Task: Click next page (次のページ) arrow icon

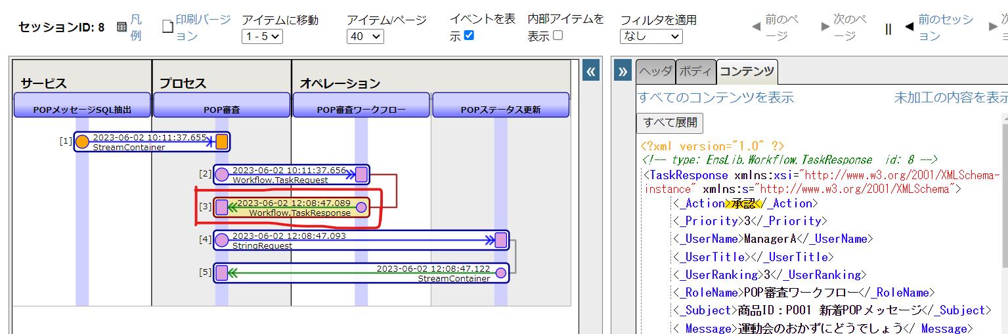Action: [x=825, y=28]
